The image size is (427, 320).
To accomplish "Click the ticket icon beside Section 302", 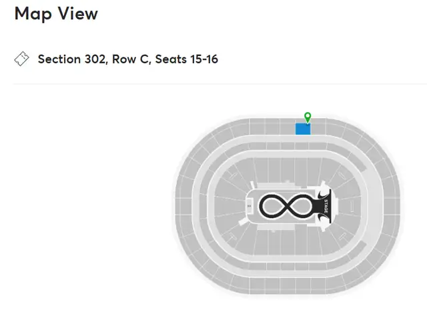I will [21, 59].
